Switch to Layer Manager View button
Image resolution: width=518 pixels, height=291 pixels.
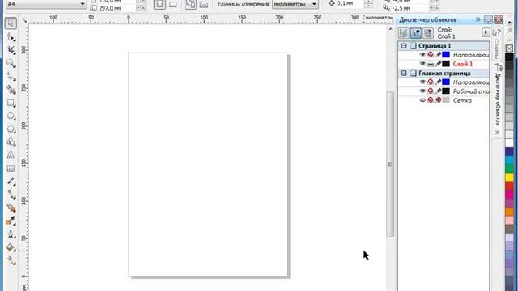coord(428,33)
